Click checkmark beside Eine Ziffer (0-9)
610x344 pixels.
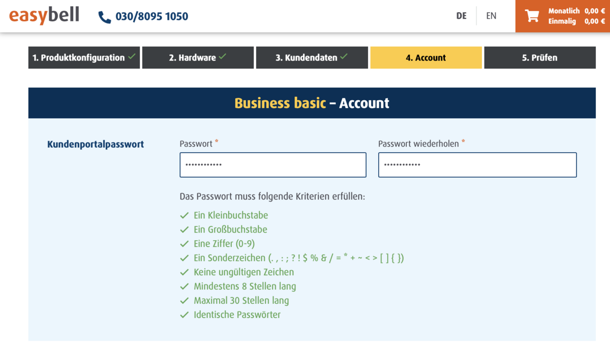pos(185,244)
